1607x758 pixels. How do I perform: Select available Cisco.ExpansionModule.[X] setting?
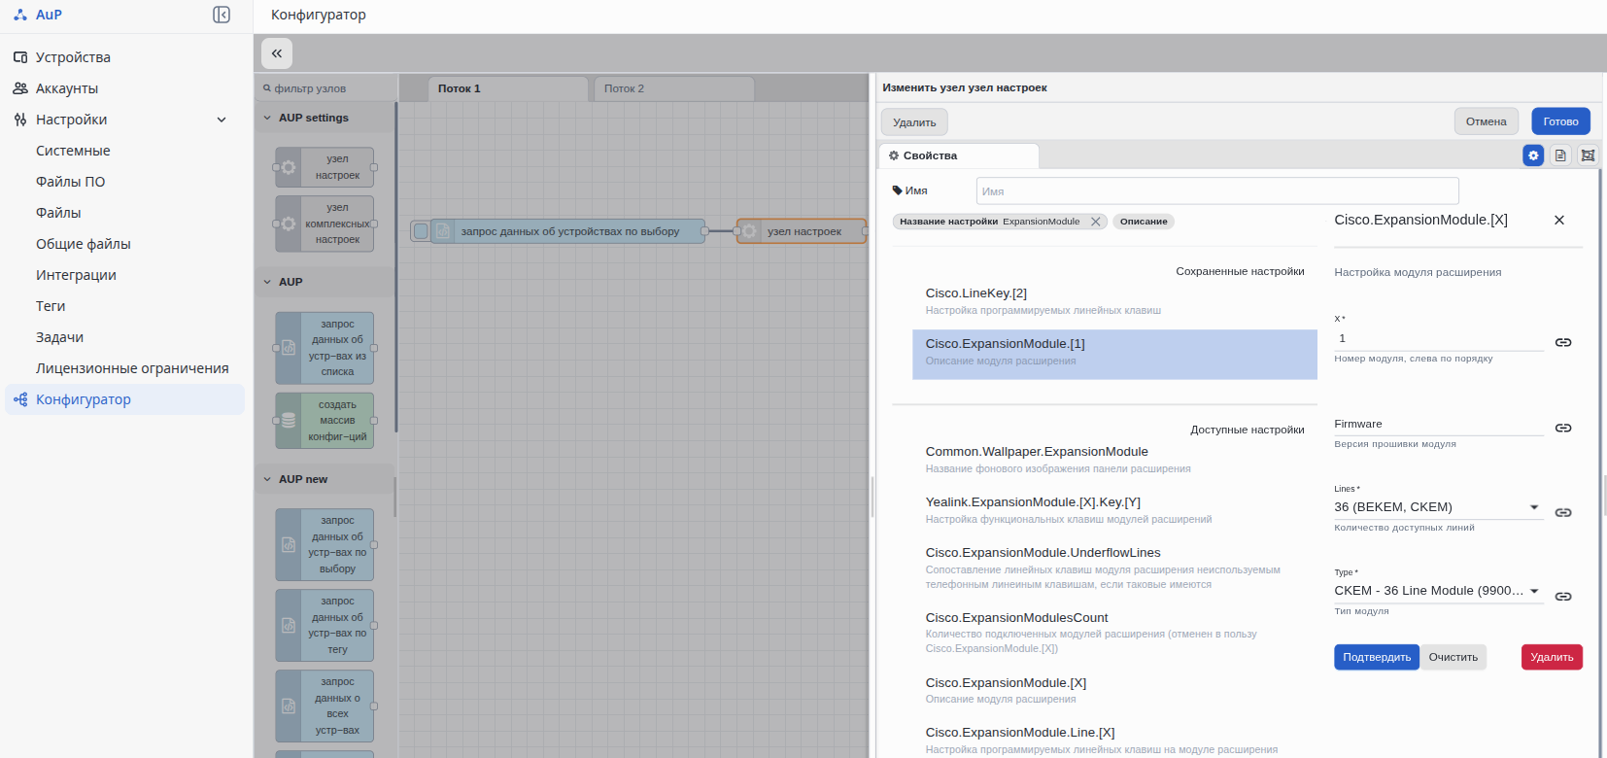1114,690
